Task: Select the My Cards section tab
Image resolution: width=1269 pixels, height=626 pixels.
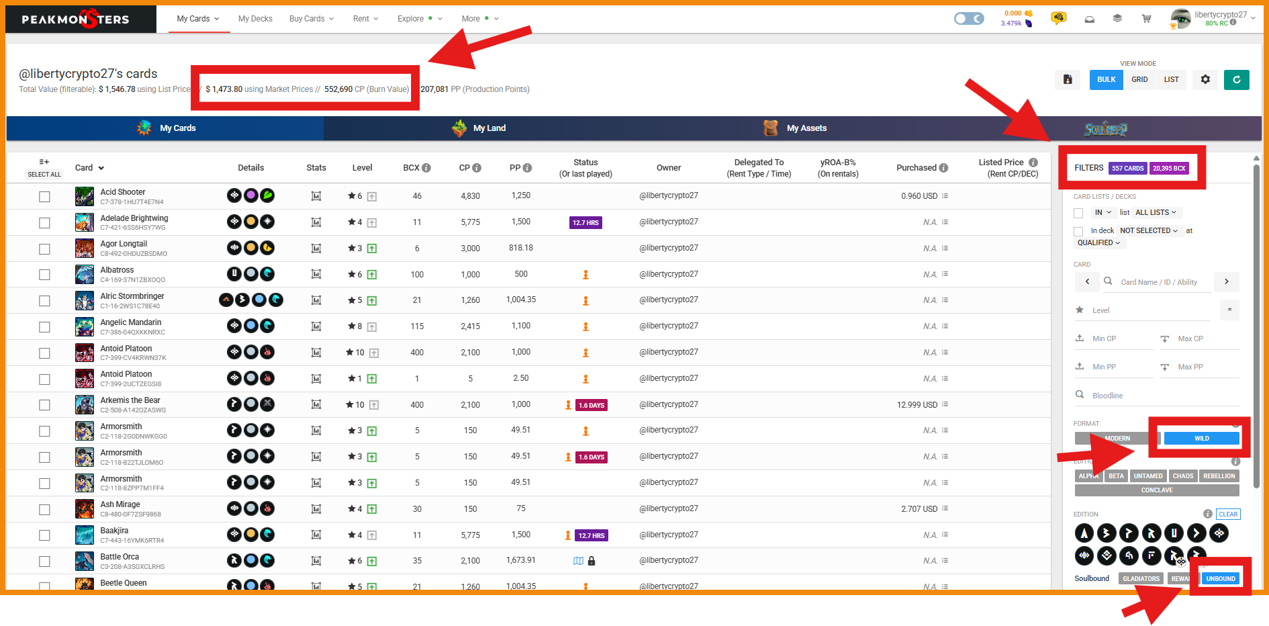Action: coord(165,128)
